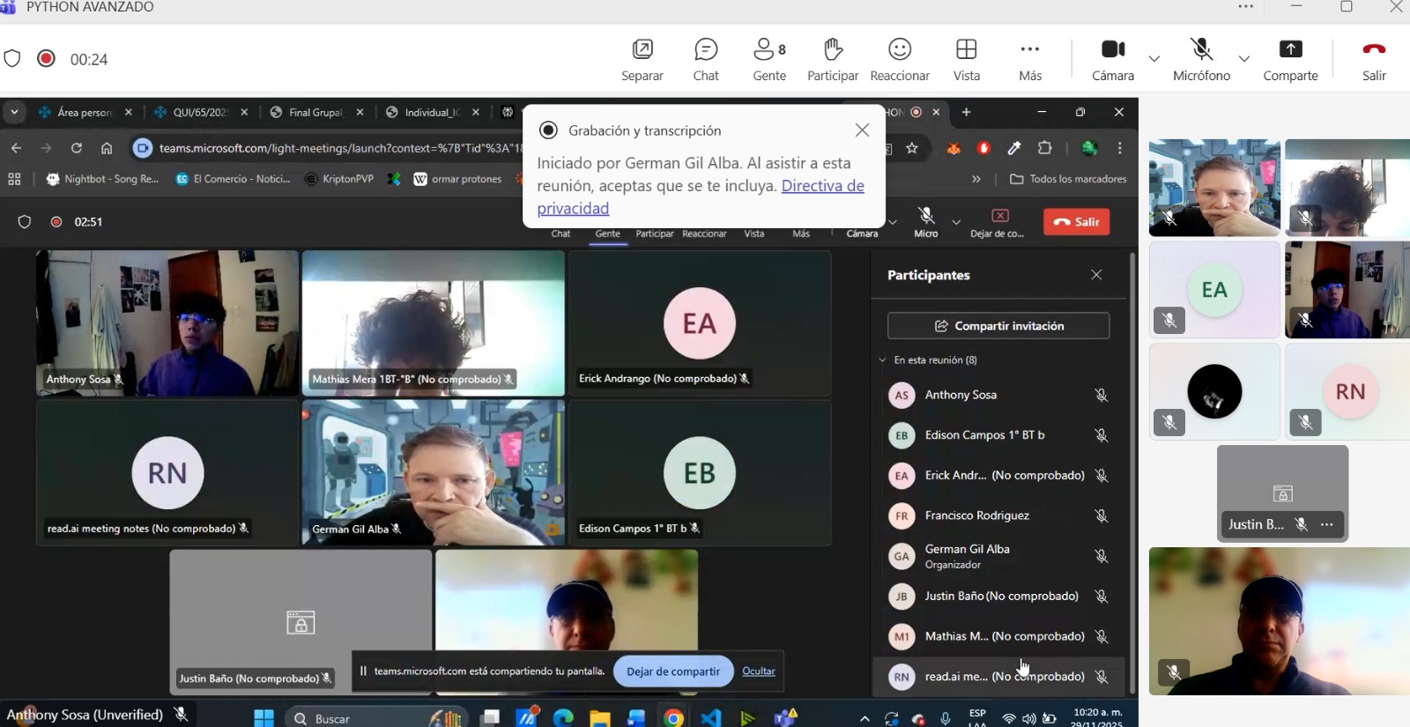The image size is (1410, 727).
Task: Click the red Salir button in shared screen
Action: pyautogui.click(x=1077, y=222)
